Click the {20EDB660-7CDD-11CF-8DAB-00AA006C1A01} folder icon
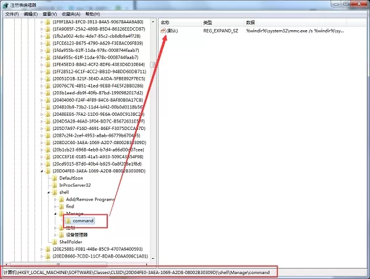This screenshot has height=279, width=370. [48, 256]
